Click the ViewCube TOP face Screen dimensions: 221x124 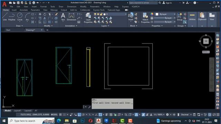206,41
